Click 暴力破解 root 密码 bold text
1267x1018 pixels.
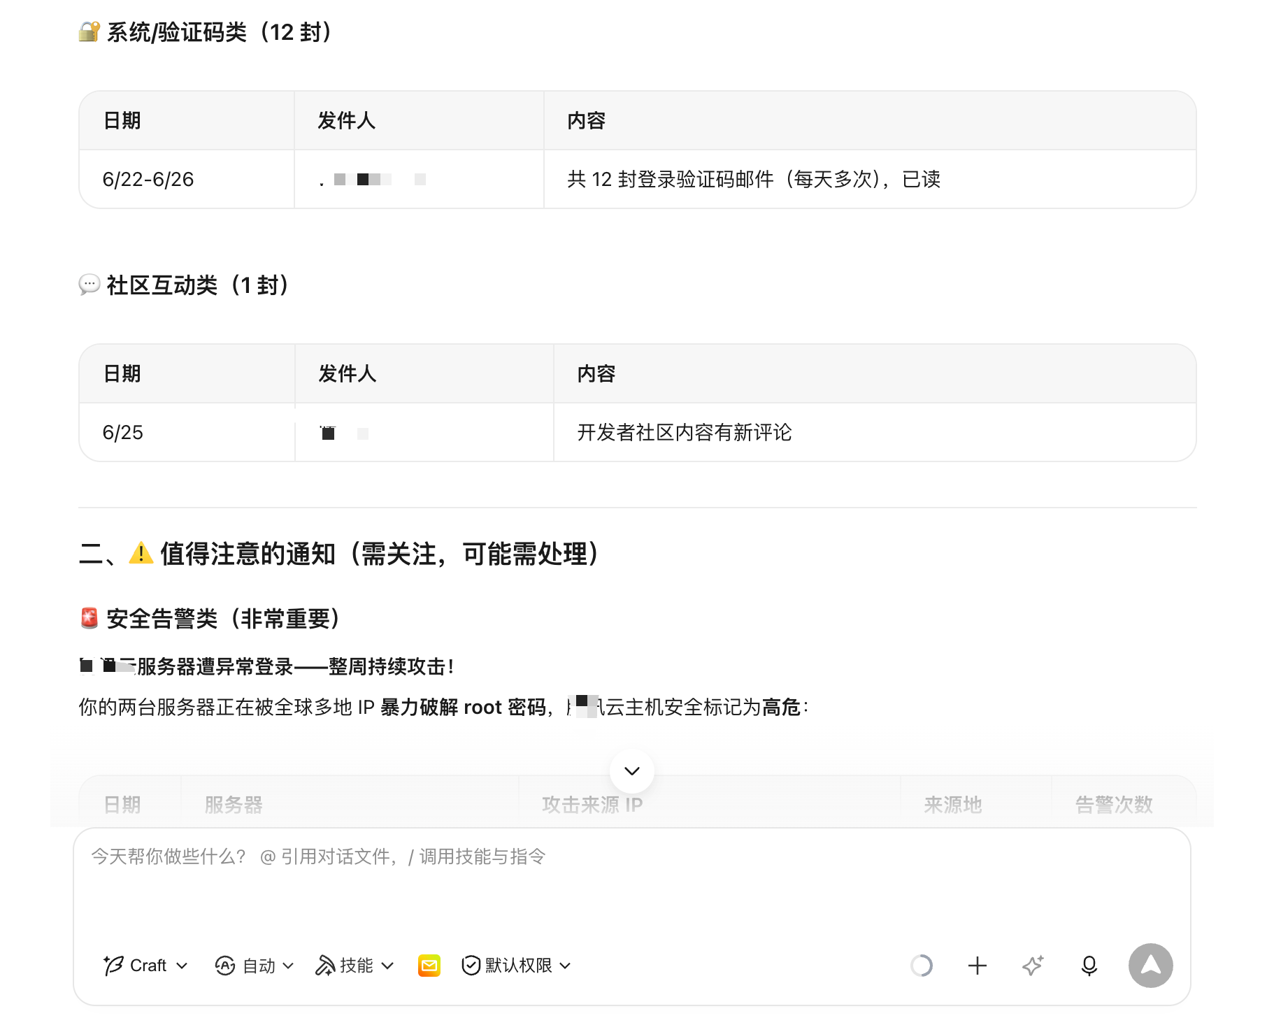point(463,708)
